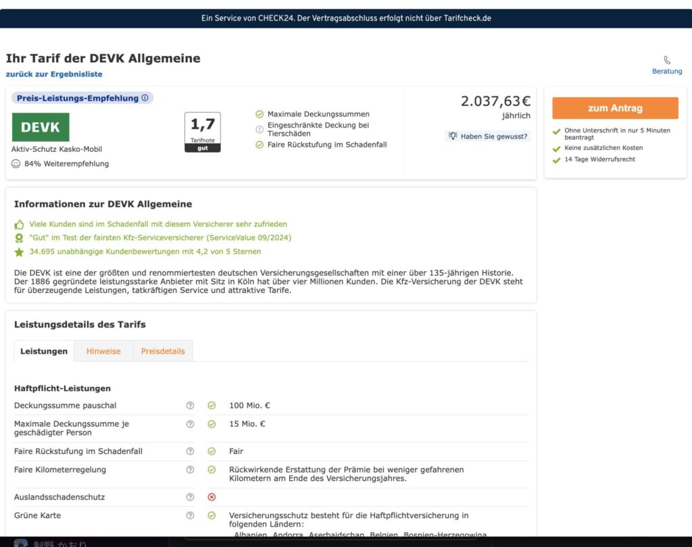Screen dimensions: 692x547
Task: Click green check icon in 15 Mio. € row
Action: 212,424
